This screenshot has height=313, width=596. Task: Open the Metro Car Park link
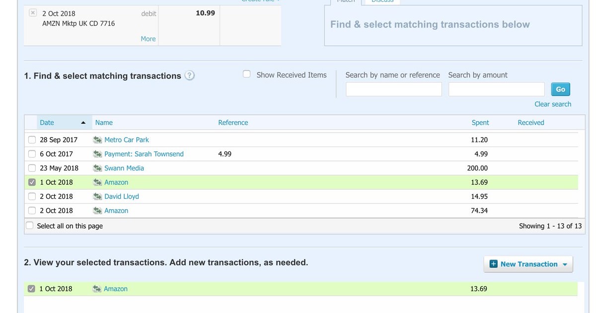click(127, 140)
